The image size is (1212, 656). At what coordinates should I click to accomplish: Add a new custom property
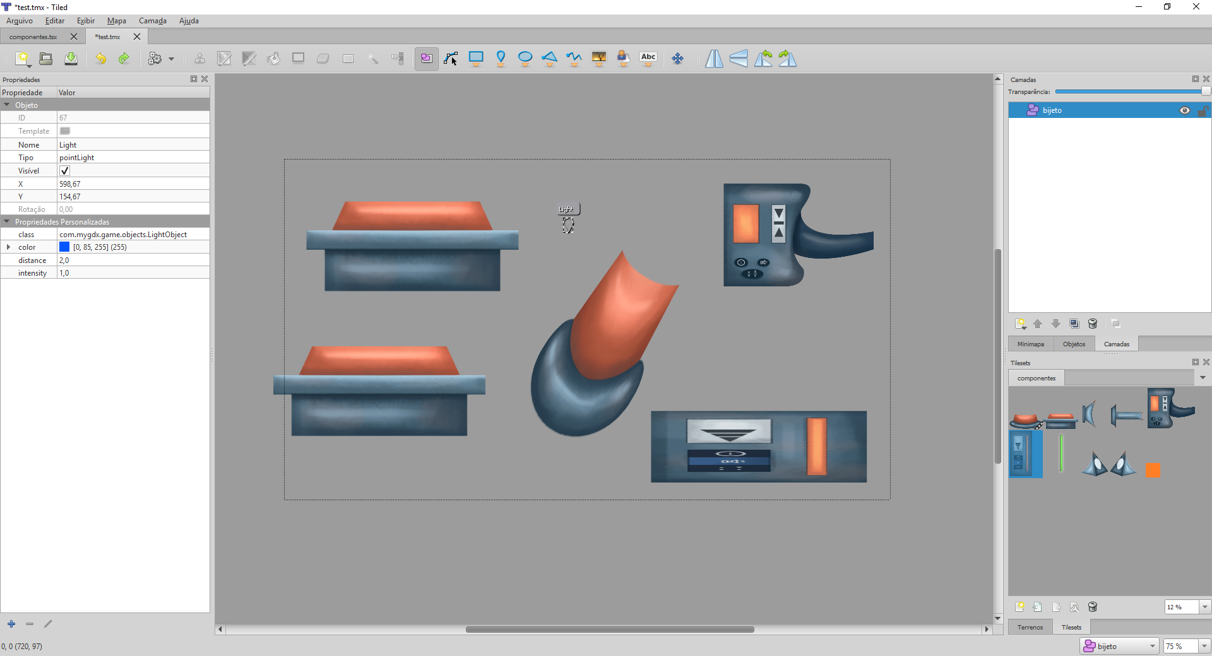(x=11, y=624)
